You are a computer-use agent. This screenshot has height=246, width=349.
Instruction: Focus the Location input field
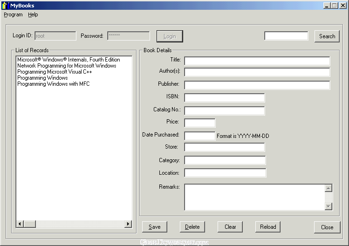(x=225, y=173)
